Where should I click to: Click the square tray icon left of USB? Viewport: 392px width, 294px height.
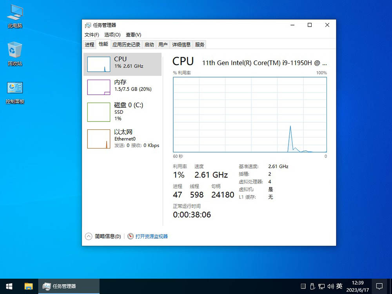click(x=303, y=286)
